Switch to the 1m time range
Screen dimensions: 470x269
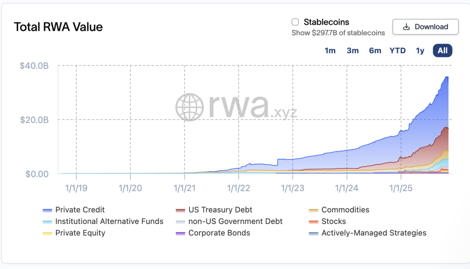(330, 50)
